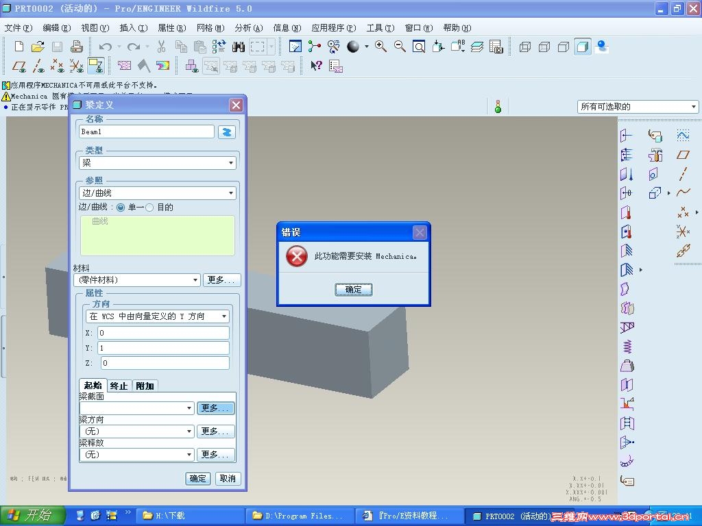Open the 材料 dropdown showing (零件材料)

136,280
